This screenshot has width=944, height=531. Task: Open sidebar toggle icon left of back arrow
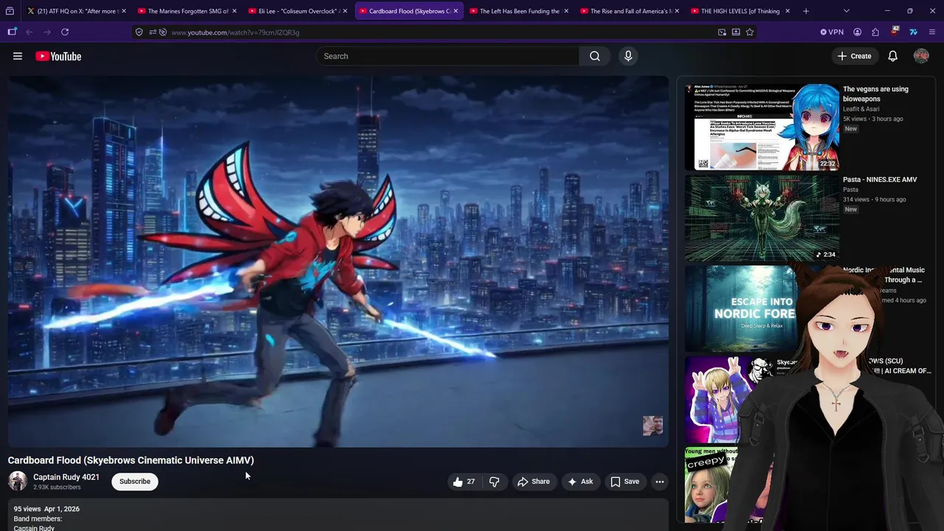(12, 32)
